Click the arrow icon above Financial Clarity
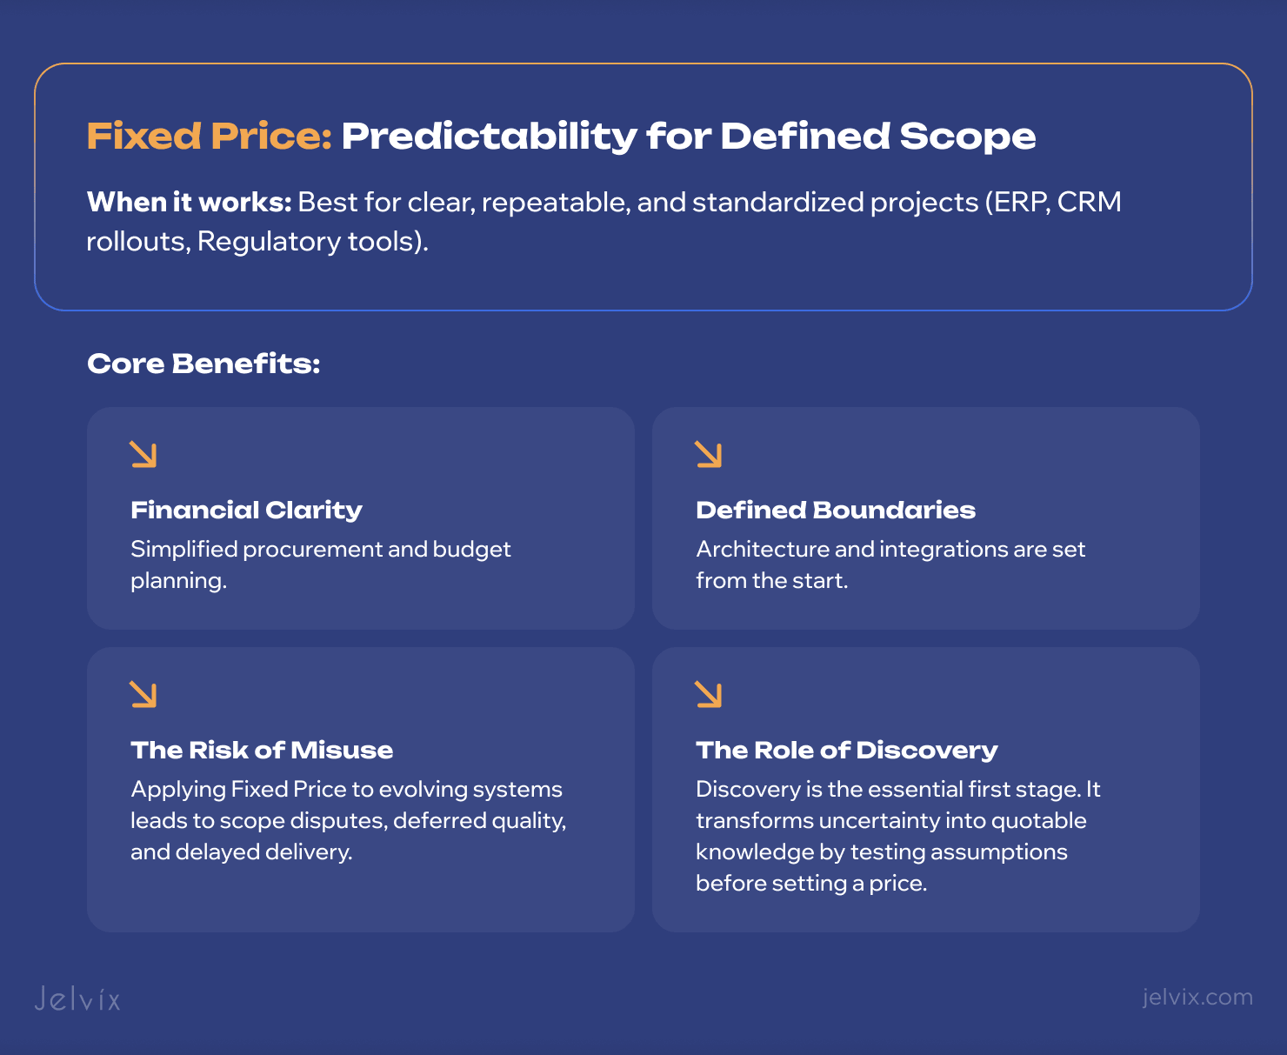1287x1055 pixels. click(x=143, y=454)
